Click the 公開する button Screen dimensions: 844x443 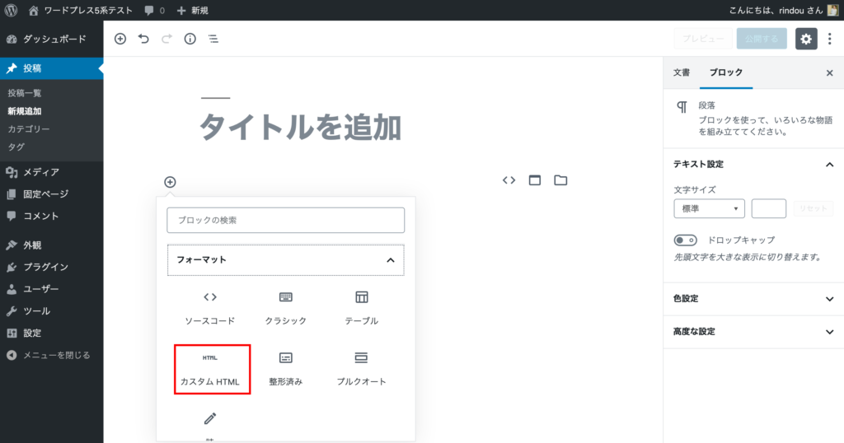click(762, 39)
